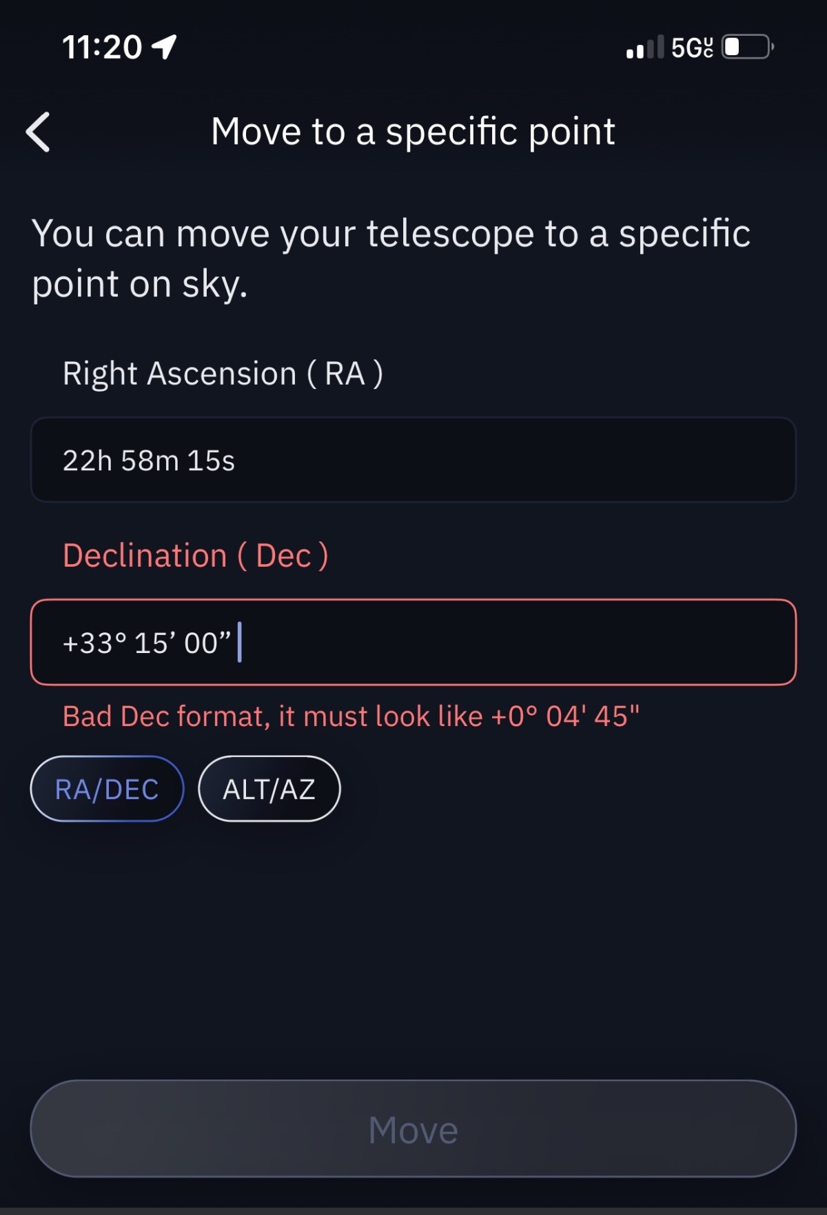
Task: Tap the 22h 58m 15s value text
Action: 149,461
